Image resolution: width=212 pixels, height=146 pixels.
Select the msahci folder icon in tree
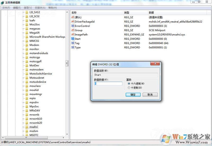(26, 127)
